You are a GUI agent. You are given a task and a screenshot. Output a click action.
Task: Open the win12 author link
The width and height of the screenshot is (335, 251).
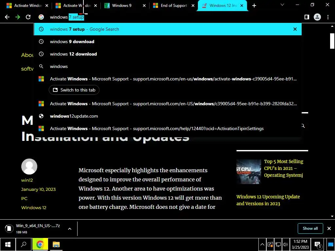[x=27, y=180]
